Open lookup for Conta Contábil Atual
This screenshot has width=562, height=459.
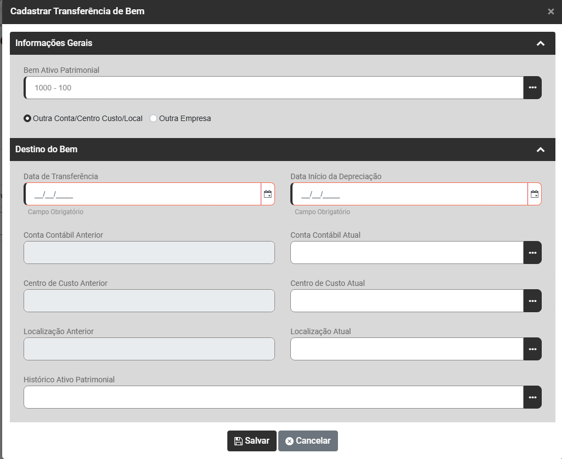click(x=532, y=253)
